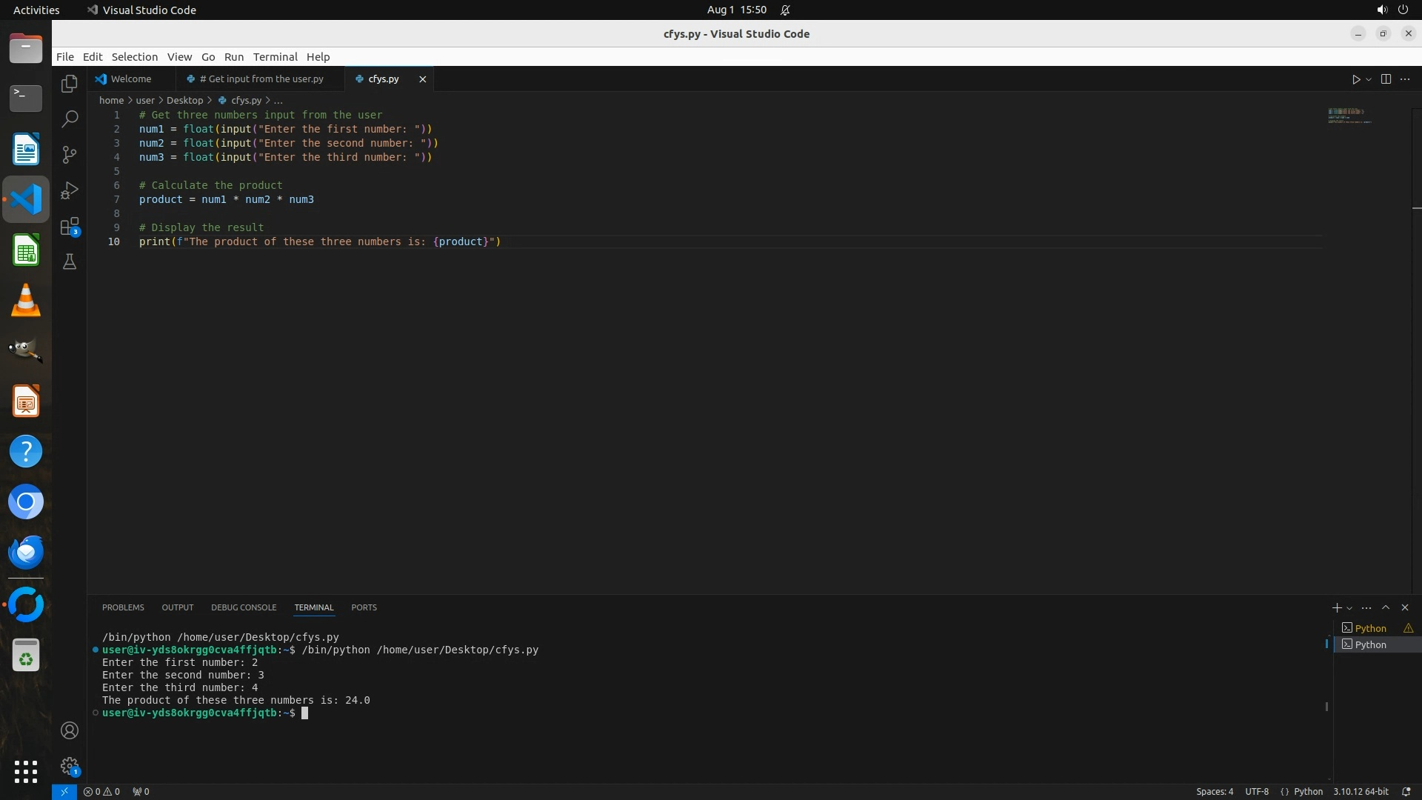
Task: Click the Spaces: 4 indentation setting
Action: coord(1215,791)
